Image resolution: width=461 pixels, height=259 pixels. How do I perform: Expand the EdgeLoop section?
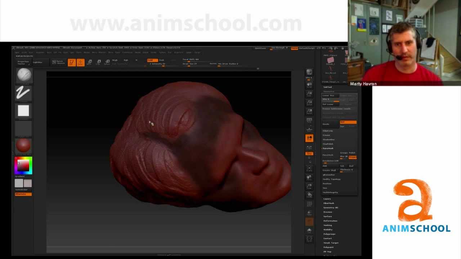(x=328, y=131)
